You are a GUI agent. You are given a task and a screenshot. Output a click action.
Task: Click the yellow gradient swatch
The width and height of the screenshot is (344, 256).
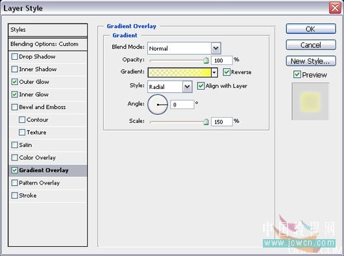click(x=179, y=72)
